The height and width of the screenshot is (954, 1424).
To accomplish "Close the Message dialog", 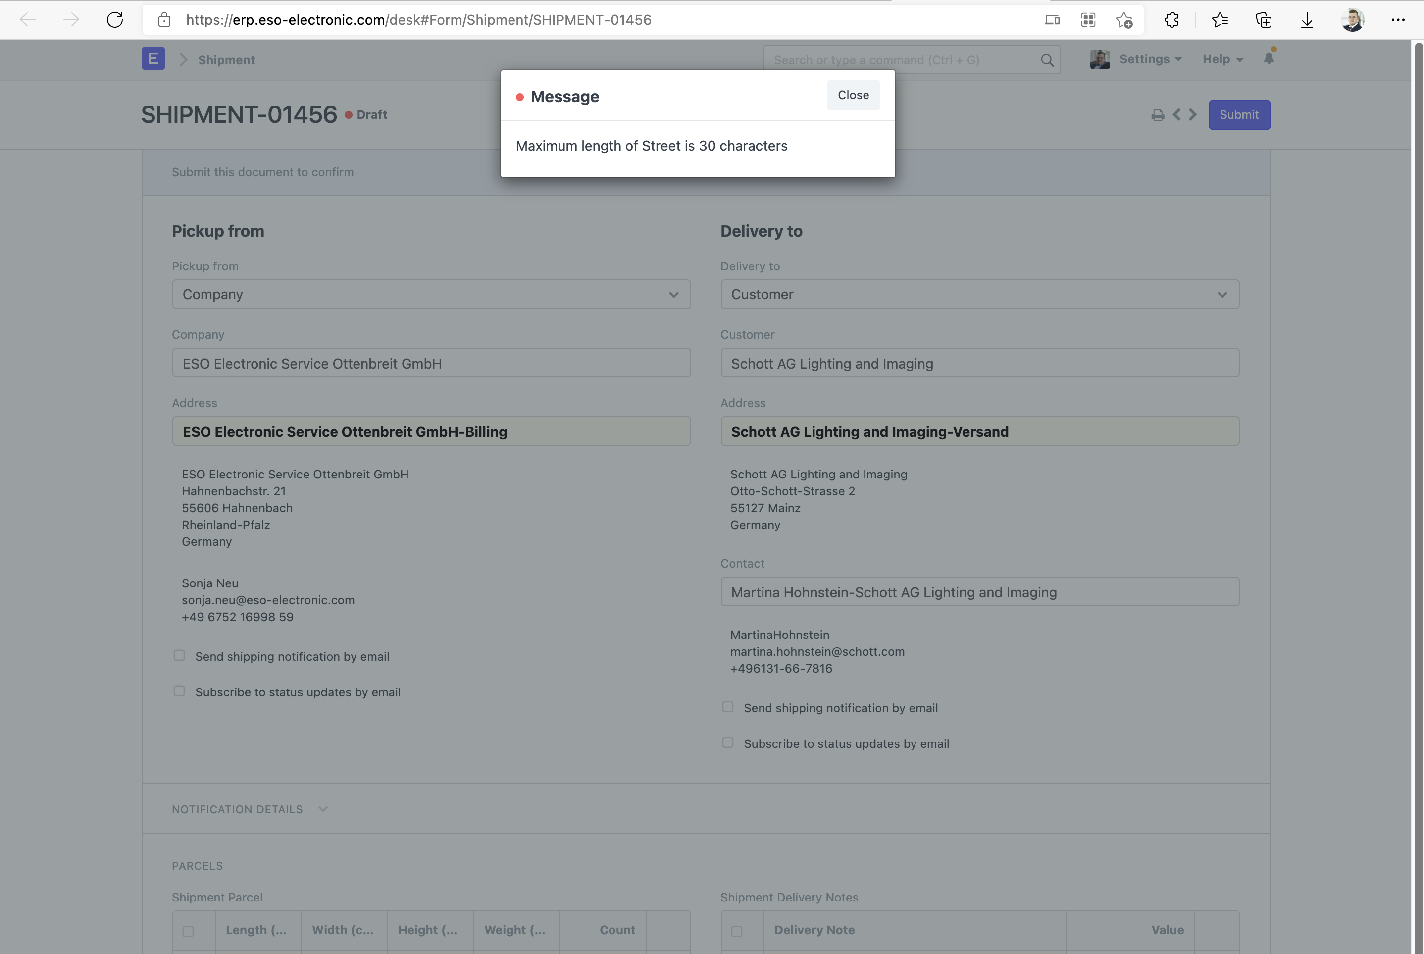I will (x=853, y=95).
